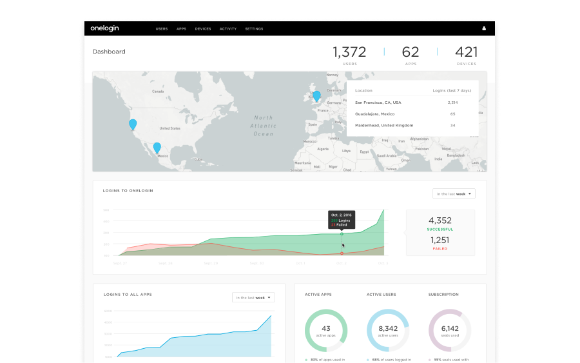Expand the Logins to All Apps time range dropdown
This screenshot has height=363, width=580.
[253, 297]
